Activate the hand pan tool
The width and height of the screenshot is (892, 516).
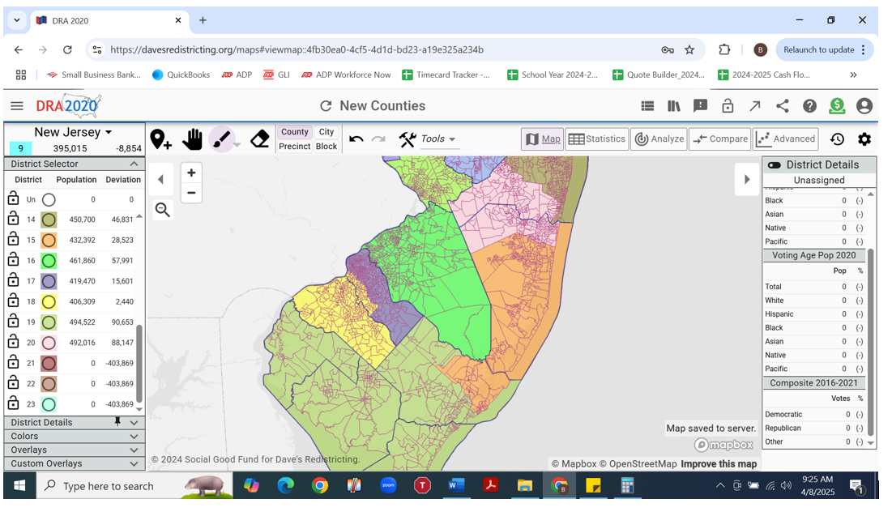(192, 139)
